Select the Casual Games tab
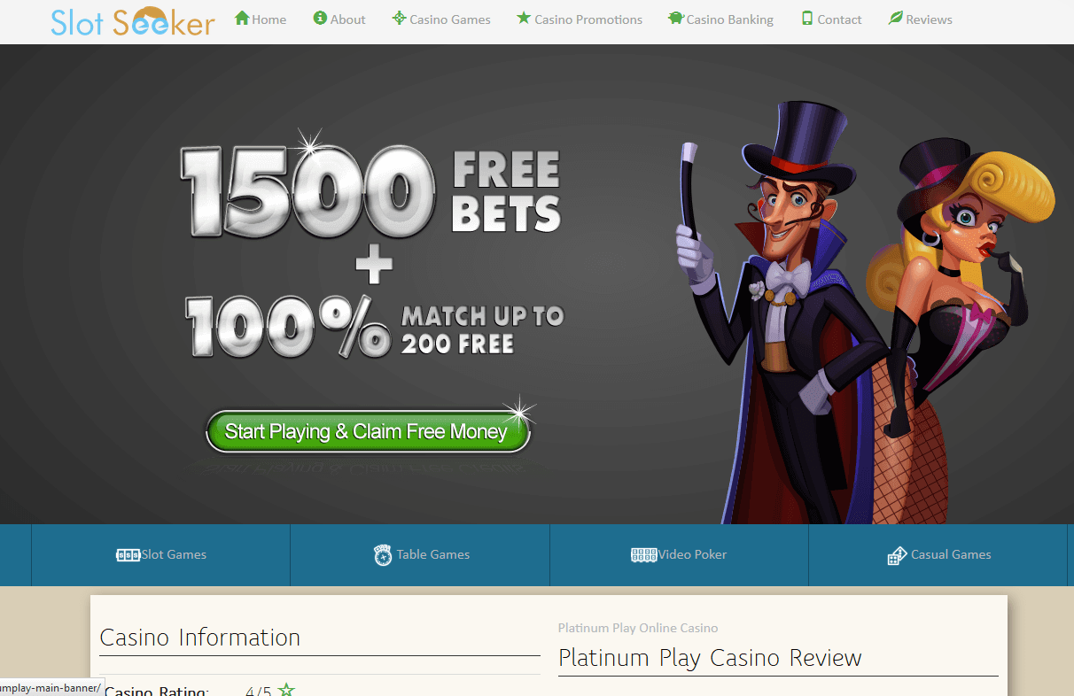Screen dimensions: 1074x696 (x=938, y=555)
